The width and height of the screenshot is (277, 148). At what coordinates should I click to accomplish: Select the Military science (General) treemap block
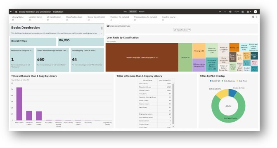199,65
